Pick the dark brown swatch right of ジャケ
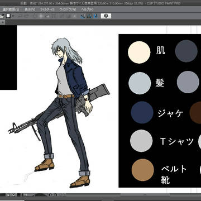201x201 pixels. (195, 113)
